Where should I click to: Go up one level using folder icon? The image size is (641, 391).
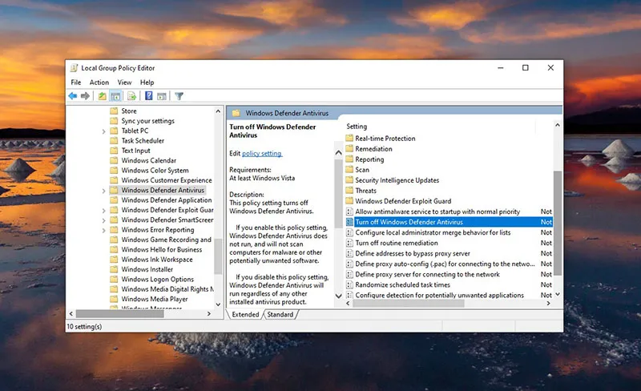(x=102, y=96)
